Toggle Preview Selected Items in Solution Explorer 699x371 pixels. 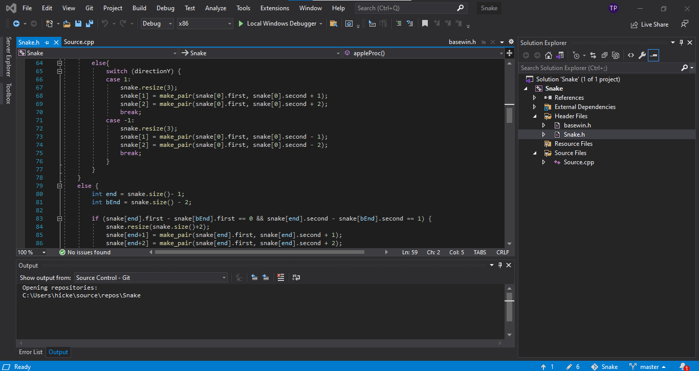click(x=653, y=55)
